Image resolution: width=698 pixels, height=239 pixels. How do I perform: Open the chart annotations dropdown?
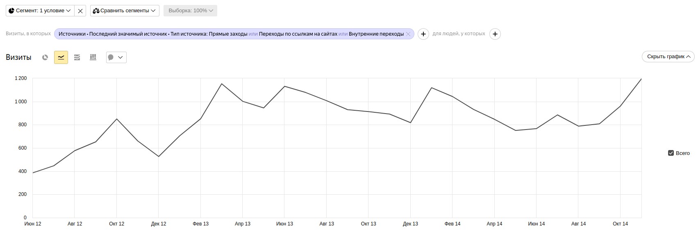116,57
